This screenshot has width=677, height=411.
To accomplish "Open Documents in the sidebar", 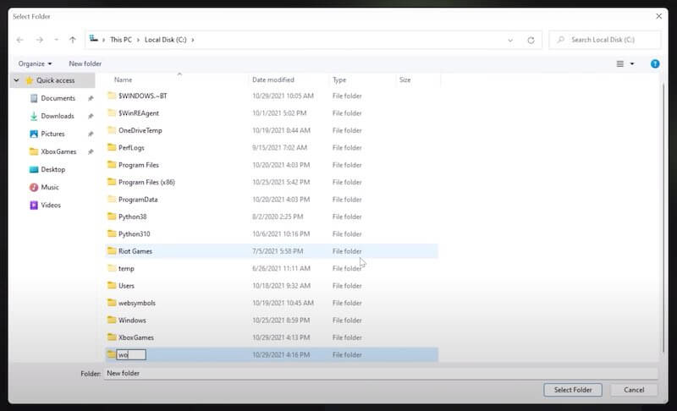I will [x=58, y=98].
